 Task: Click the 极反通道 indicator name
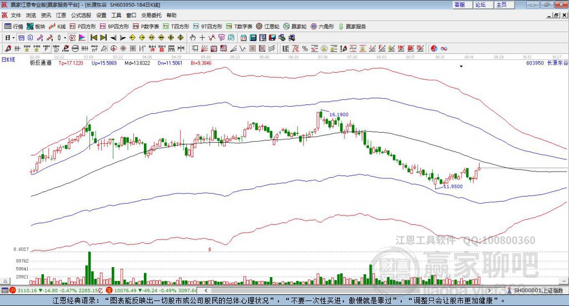pos(41,63)
